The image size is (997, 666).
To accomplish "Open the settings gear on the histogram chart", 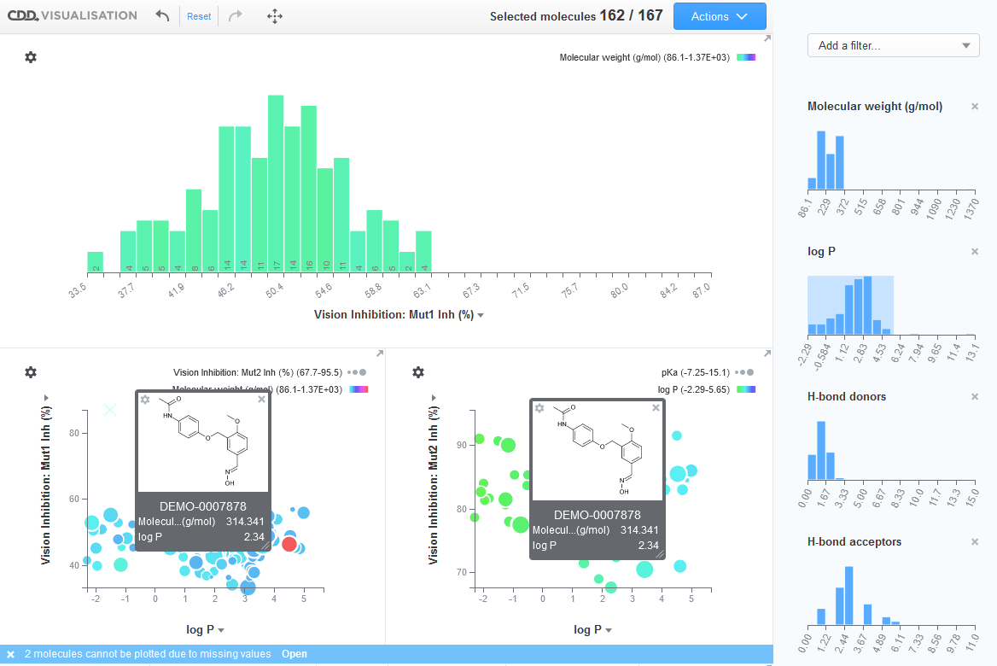I will pos(31,57).
